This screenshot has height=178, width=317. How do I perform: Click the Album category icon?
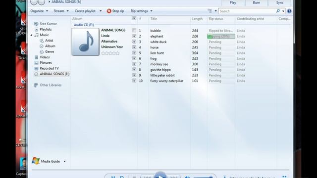click(42, 46)
